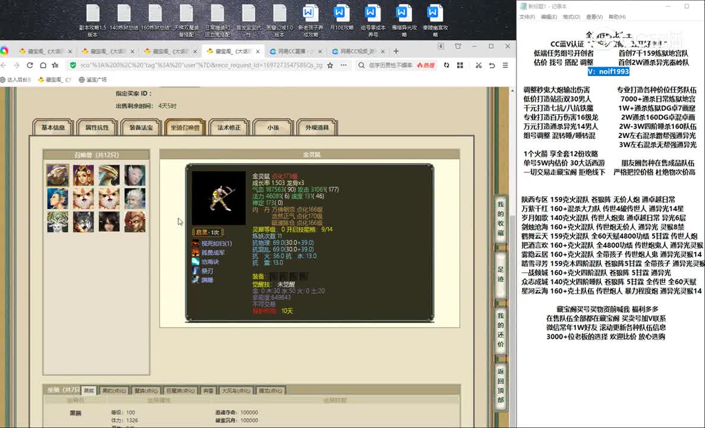Select the 魔骑(点化) mount tab
The width and height of the screenshot is (705, 428).
[x=146, y=390]
